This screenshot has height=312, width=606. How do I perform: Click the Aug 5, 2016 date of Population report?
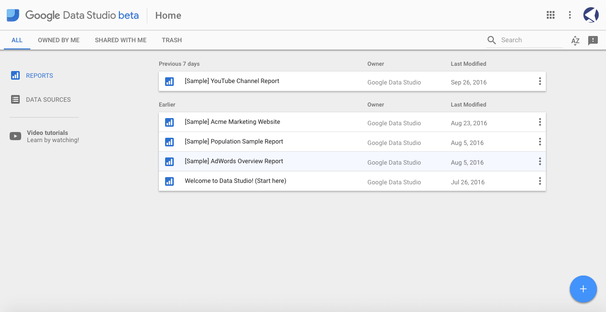467,143
